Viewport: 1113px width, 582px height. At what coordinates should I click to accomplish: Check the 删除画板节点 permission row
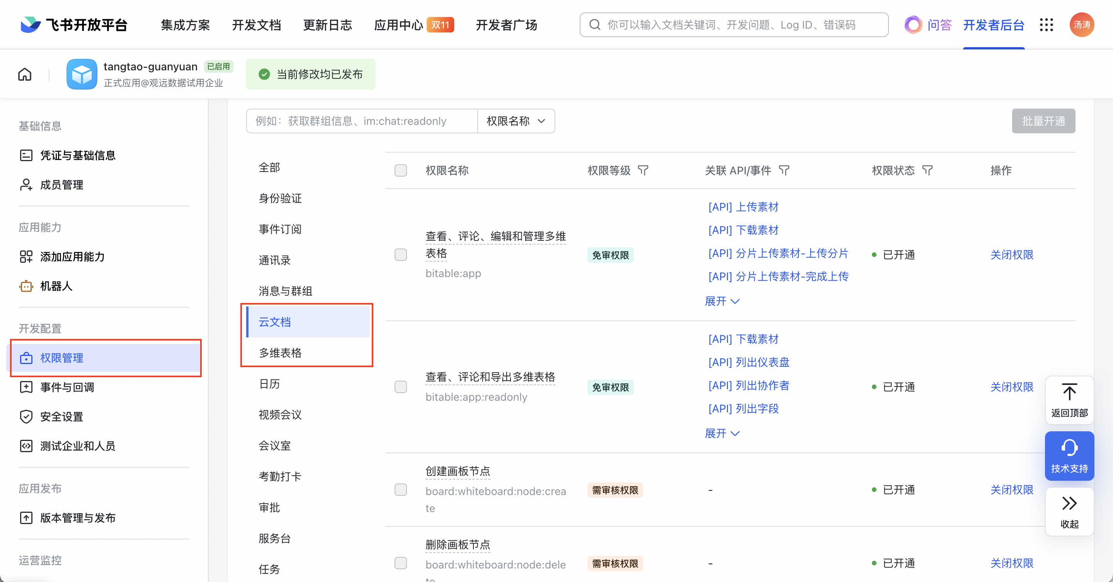[x=400, y=563]
